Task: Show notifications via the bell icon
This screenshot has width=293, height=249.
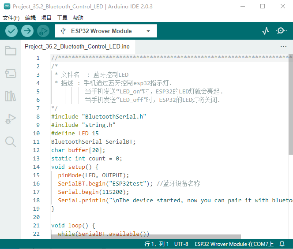Action: (282, 244)
